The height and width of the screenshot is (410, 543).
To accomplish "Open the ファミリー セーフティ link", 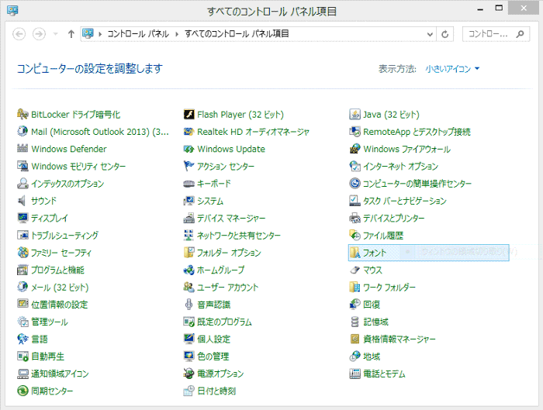I will [61, 253].
